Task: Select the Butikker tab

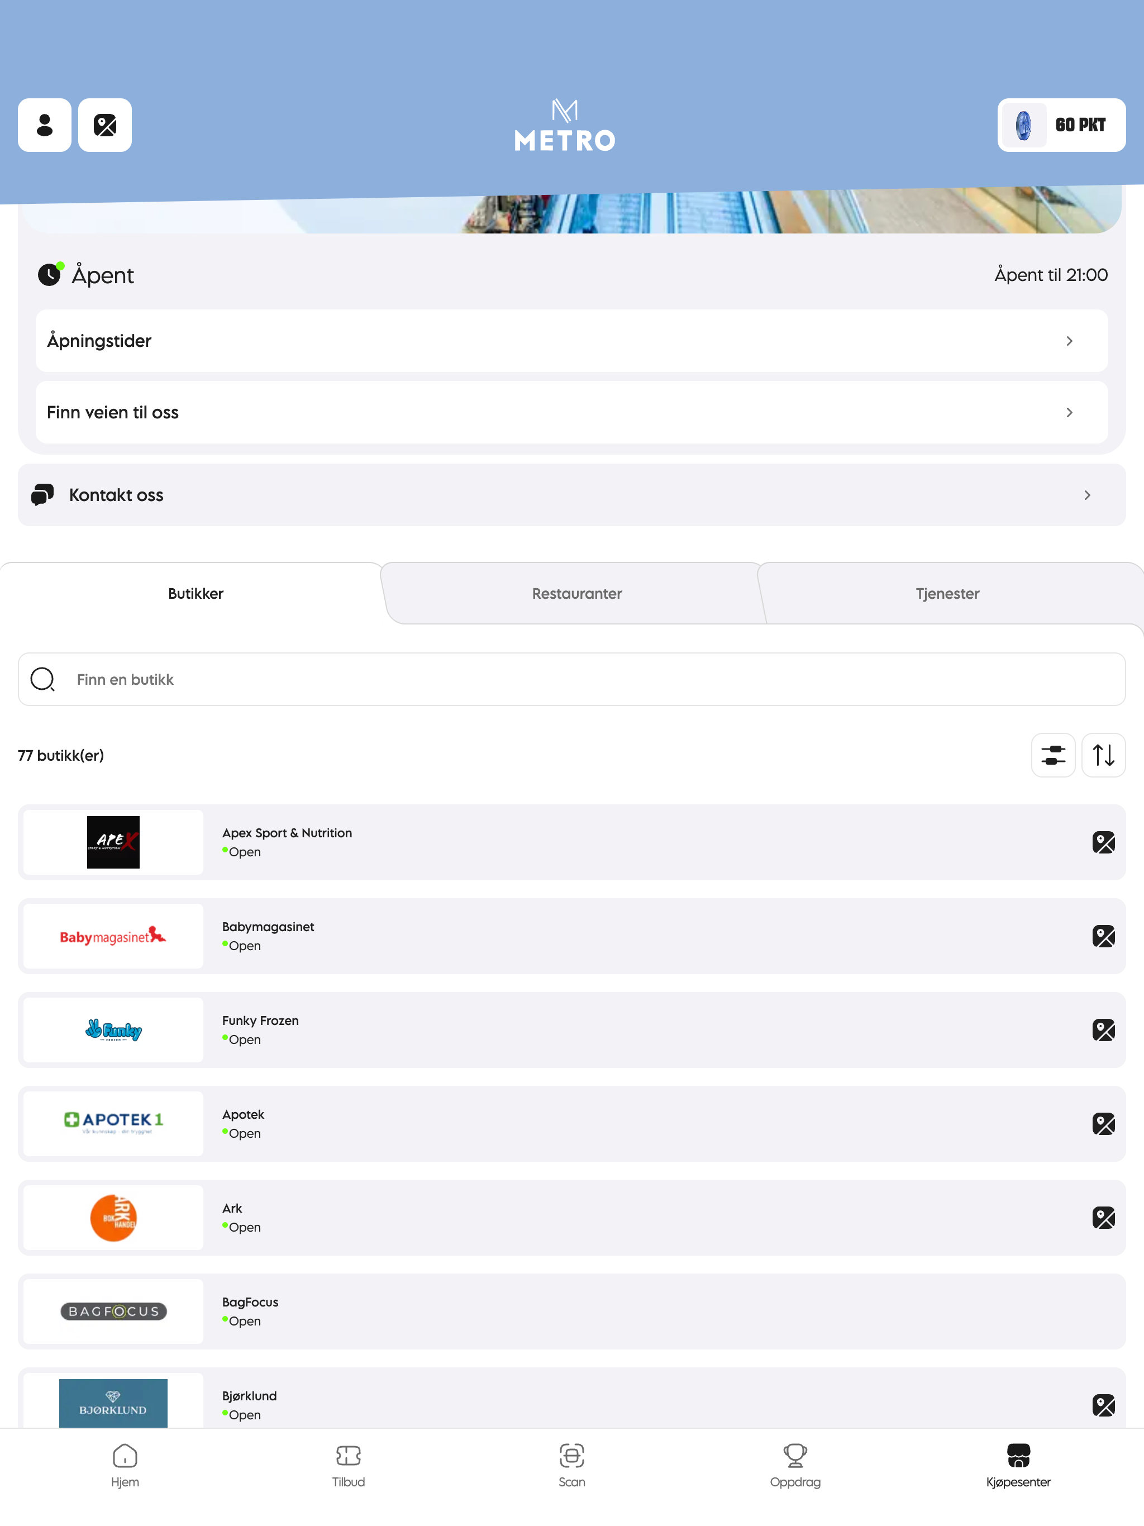Action: pyautogui.click(x=196, y=593)
